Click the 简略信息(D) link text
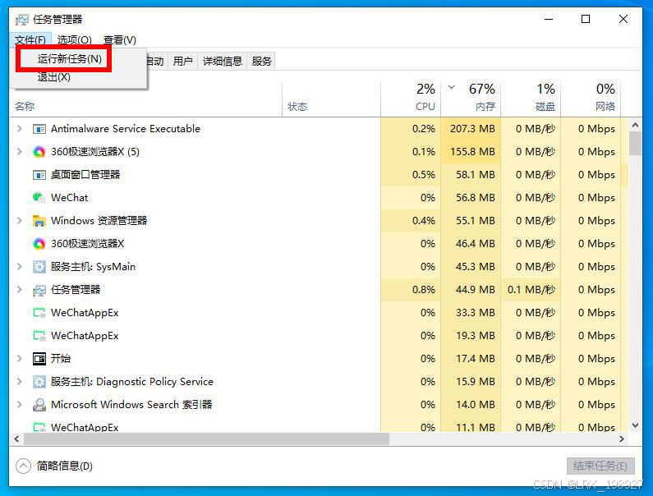This screenshot has width=653, height=496. [65, 466]
